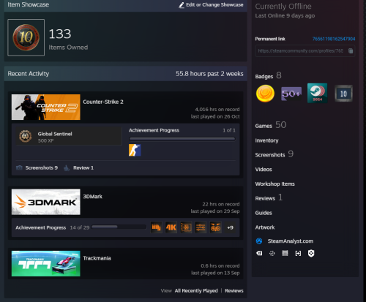Image resolution: width=366 pixels, height=302 pixels.
Task: Open the Inventory sidebar item
Action: tap(266, 140)
